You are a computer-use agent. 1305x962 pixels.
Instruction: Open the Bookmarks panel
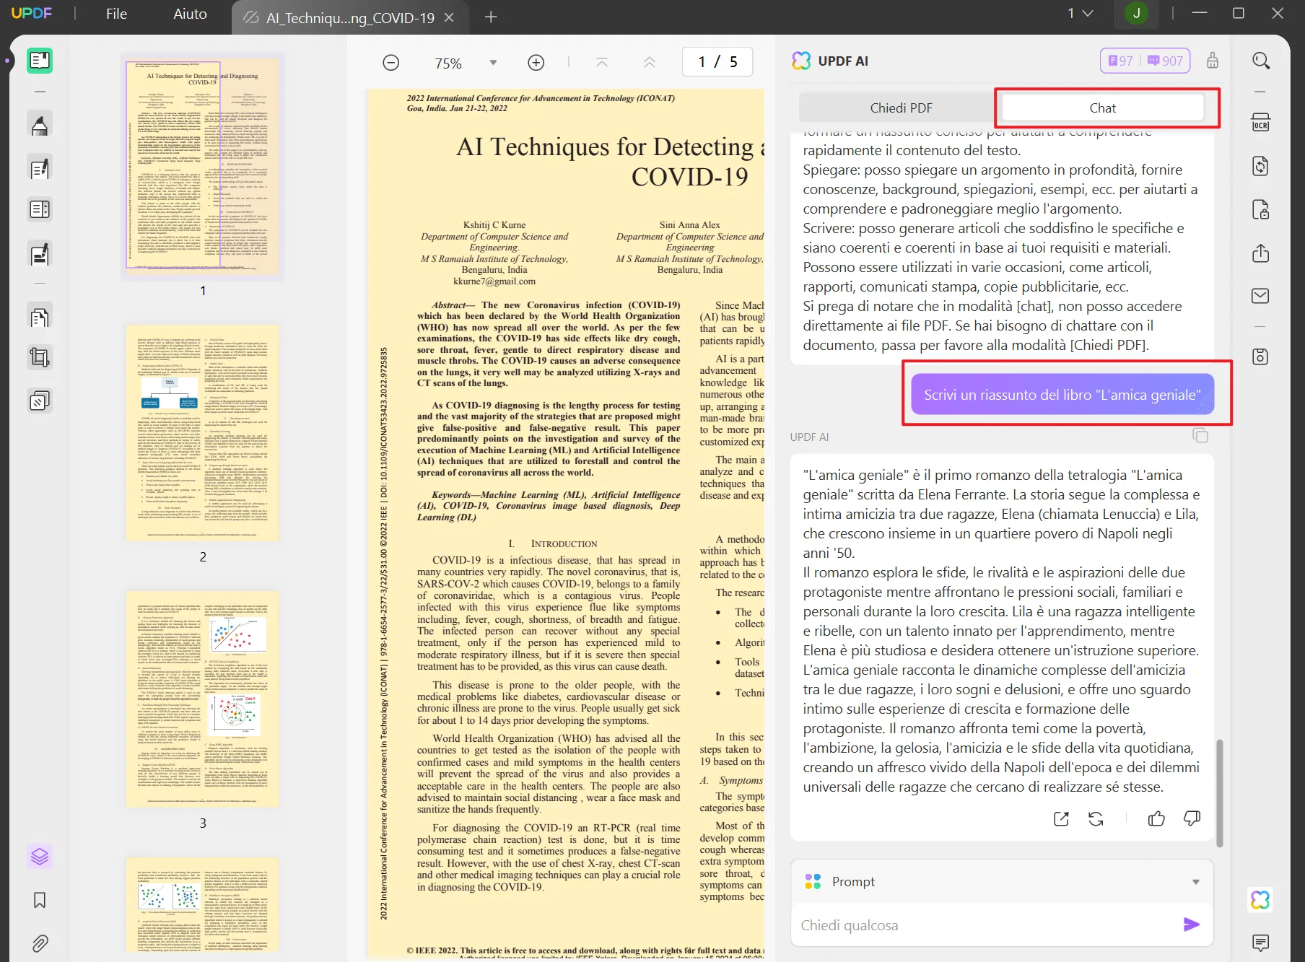tap(40, 900)
